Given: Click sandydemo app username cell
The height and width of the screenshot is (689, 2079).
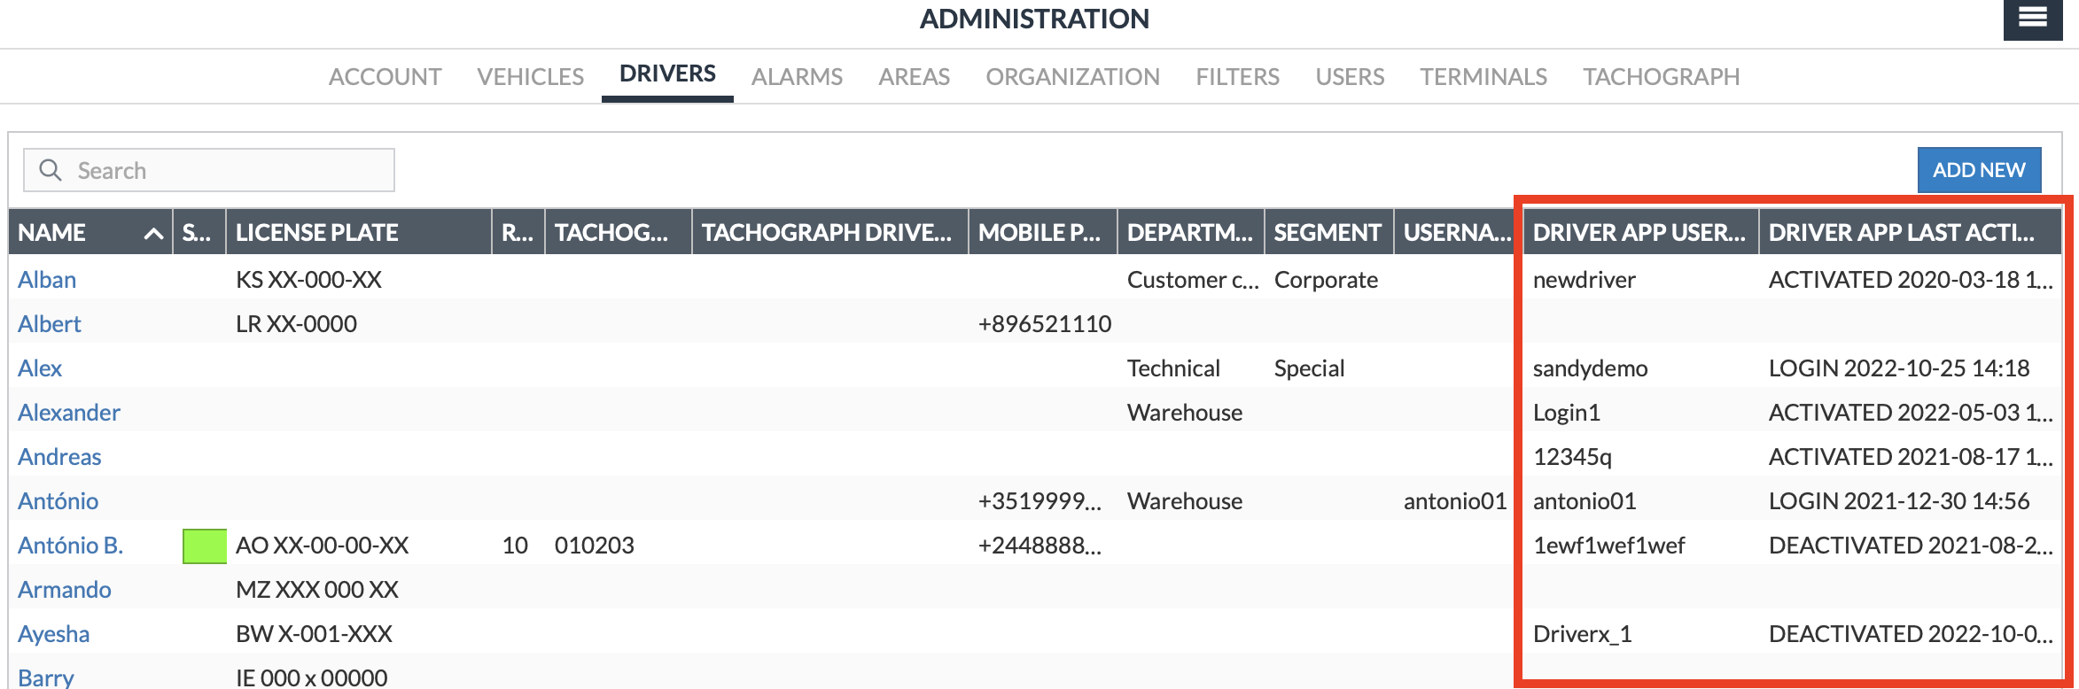Looking at the screenshot, I should 1590,368.
